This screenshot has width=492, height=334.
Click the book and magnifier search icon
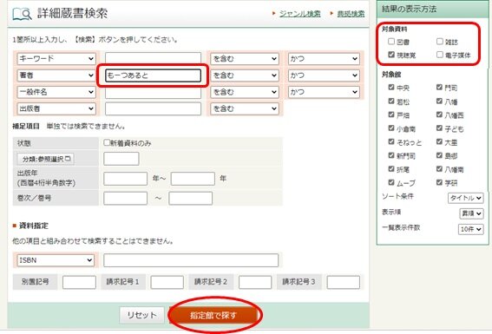point(22,14)
